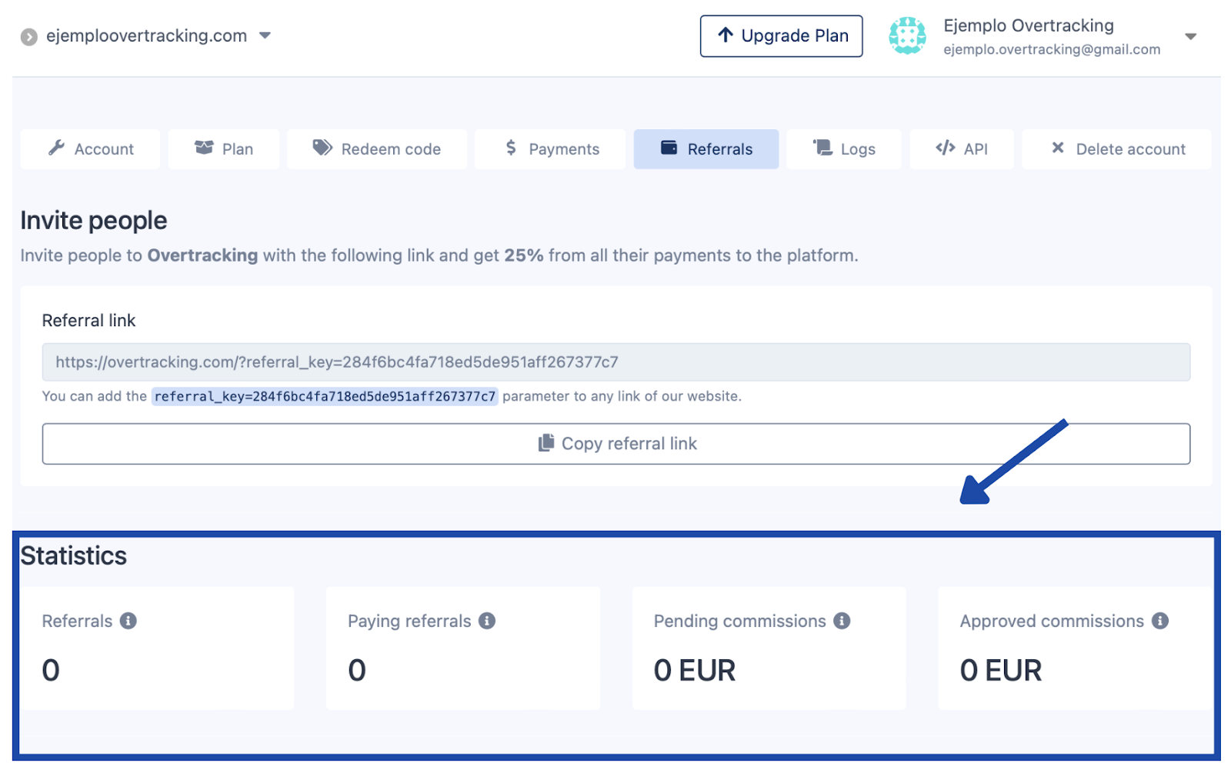Click the highlighted referral_key parameter code
Screen dimensions: 1231x773
click(325, 397)
